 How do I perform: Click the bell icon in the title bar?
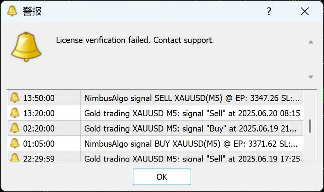pyautogui.click(x=12, y=11)
